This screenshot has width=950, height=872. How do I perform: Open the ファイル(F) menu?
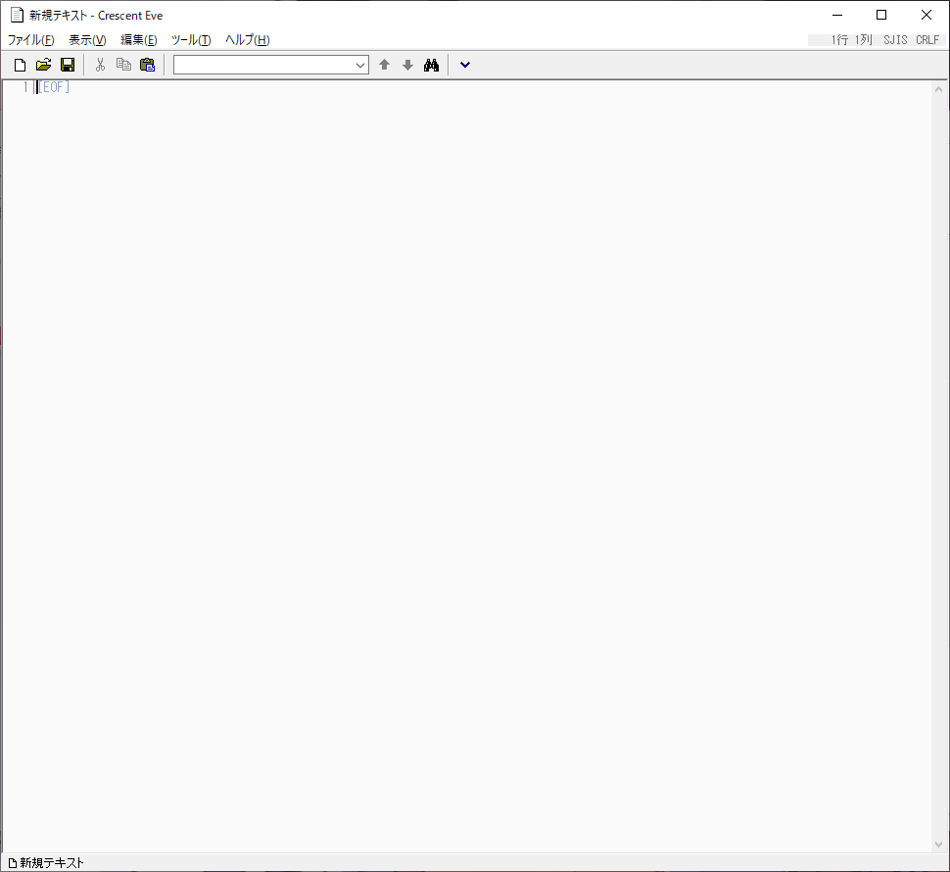(30, 40)
